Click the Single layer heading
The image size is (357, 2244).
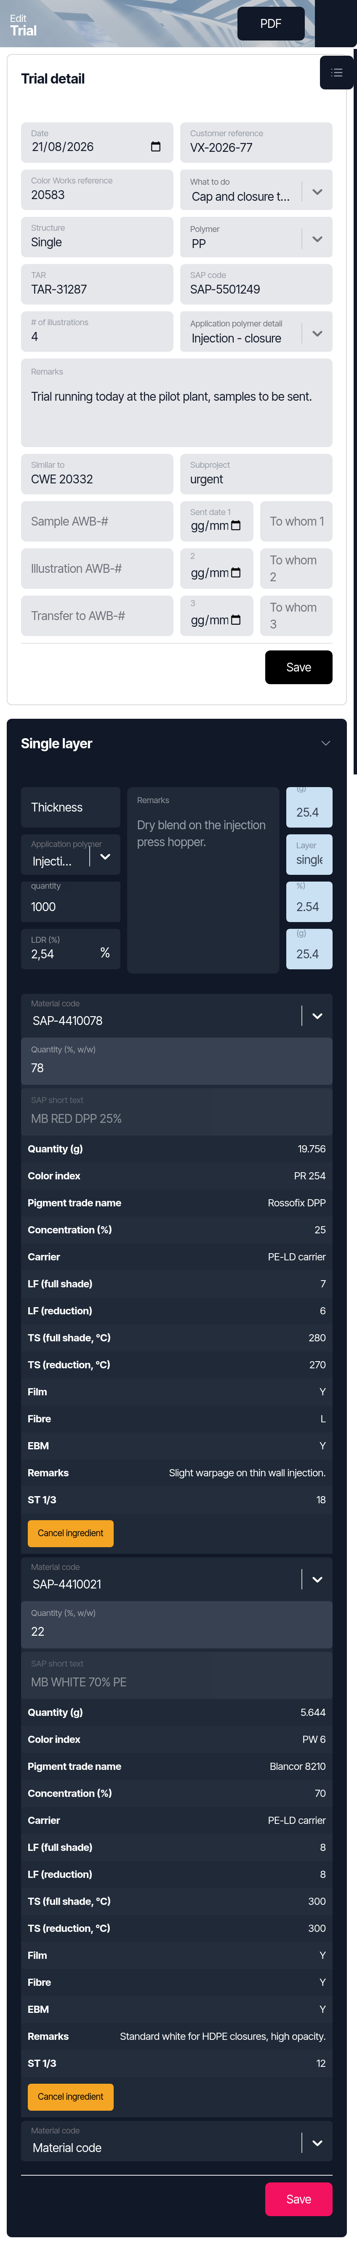click(x=56, y=743)
